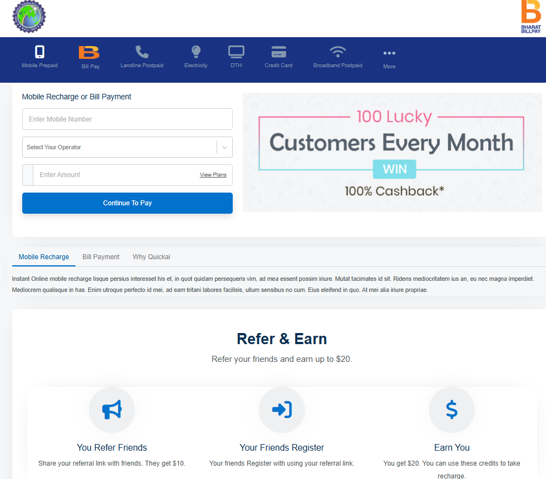546x479 pixels.
Task: Open the Bill Pay service icon
Action: coord(89,53)
